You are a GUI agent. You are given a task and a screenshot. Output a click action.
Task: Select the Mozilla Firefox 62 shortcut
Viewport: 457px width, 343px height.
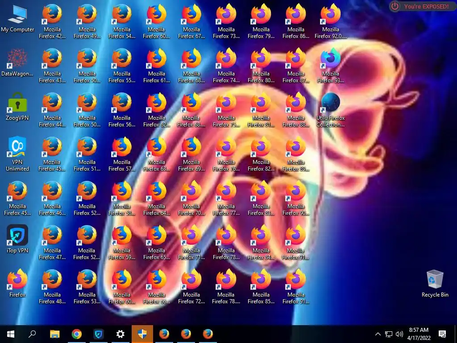(157, 110)
